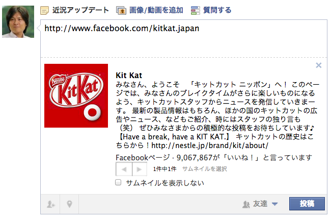Click the 投稿 post button

point(307,204)
